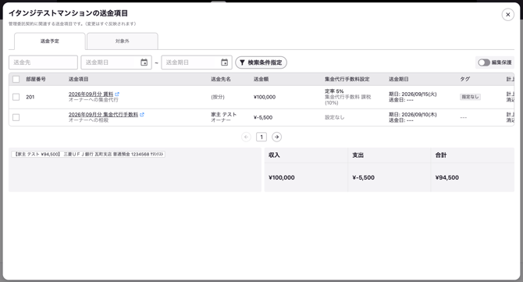The image size is (523, 282).
Task: Open the 2026年09月分 賃料 link
Action: (91, 94)
